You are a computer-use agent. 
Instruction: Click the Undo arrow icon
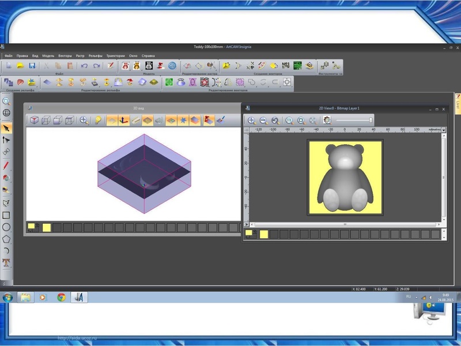click(84, 66)
